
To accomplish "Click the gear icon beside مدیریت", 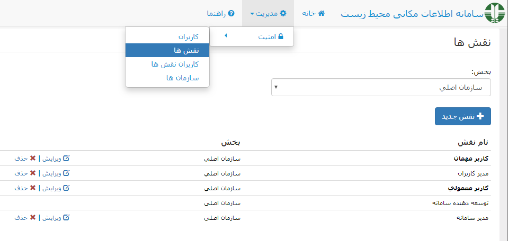I will point(283,13).
